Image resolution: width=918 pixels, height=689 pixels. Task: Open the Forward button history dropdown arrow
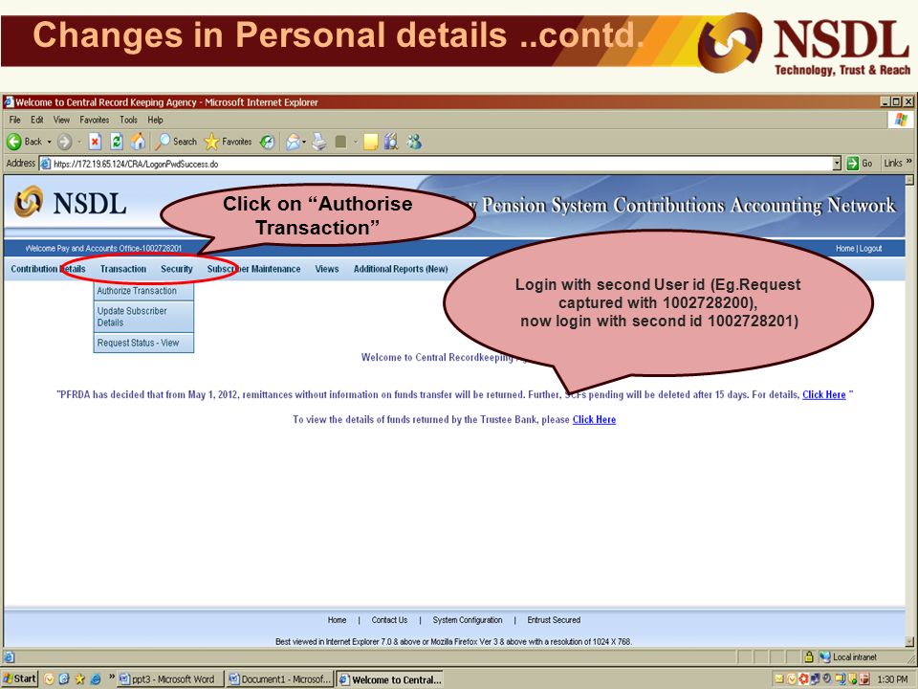coord(79,142)
